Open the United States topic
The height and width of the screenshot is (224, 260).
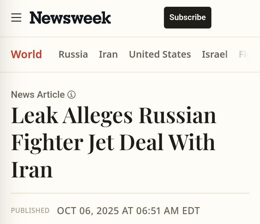tap(160, 54)
